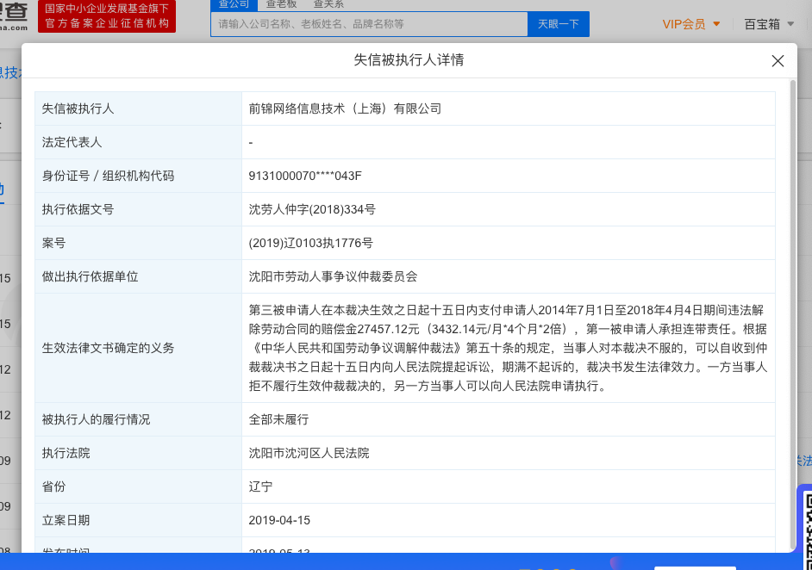812x570 pixels.
Task: Select document number 沈劳人仲字(2018)334号
Action: [312, 209]
